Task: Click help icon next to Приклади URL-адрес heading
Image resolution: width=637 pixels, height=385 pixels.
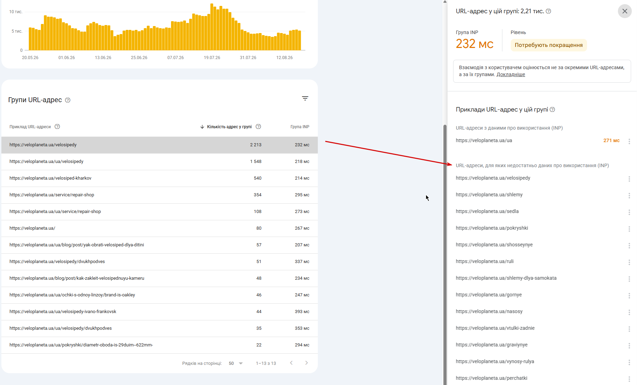Action: coord(552,109)
